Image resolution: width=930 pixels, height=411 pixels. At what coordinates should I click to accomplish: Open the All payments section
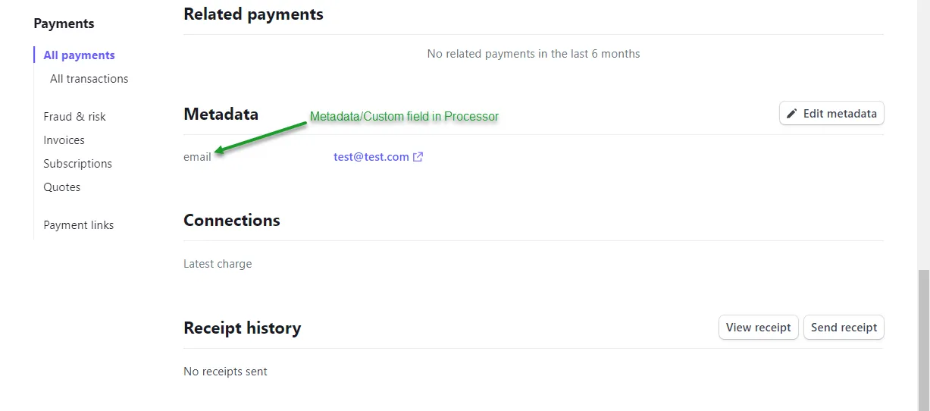tap(79, 55)
